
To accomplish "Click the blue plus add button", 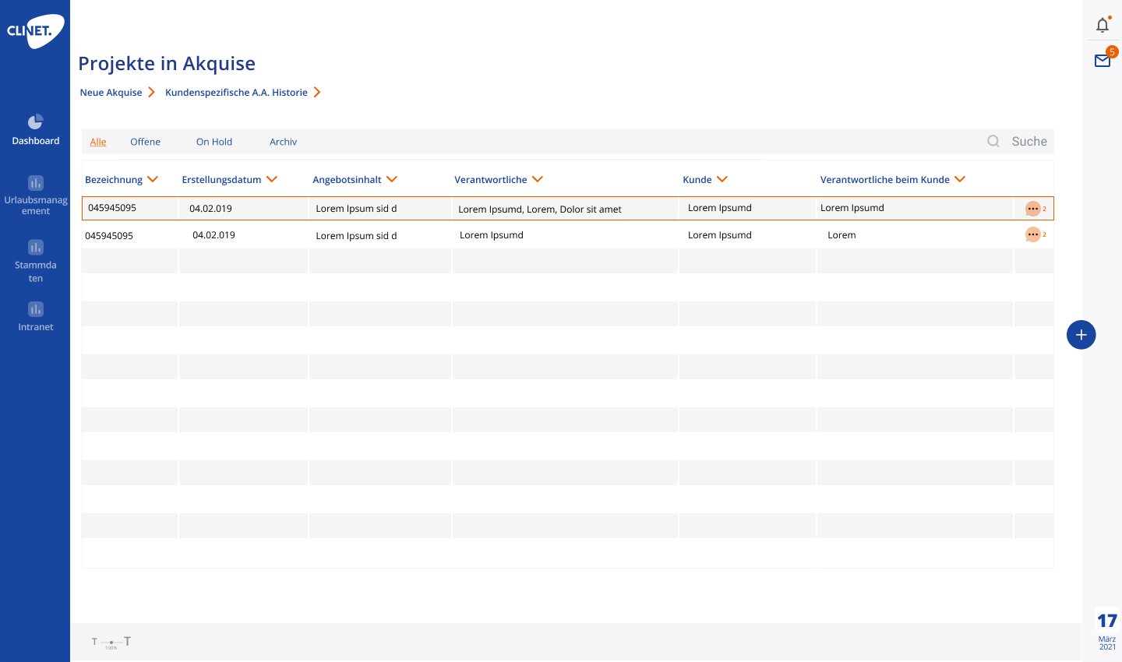I will point(1081,335).
